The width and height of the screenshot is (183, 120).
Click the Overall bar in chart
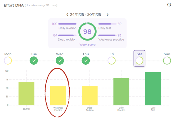[26, 93]
